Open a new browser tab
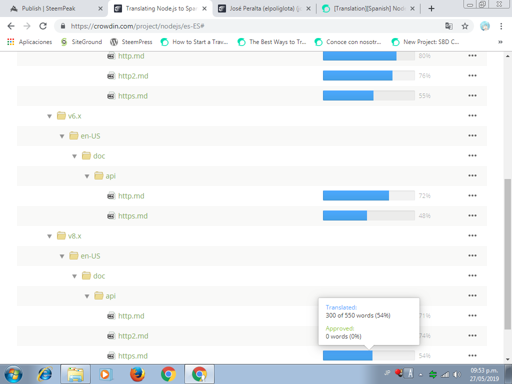 click(431, 8)
